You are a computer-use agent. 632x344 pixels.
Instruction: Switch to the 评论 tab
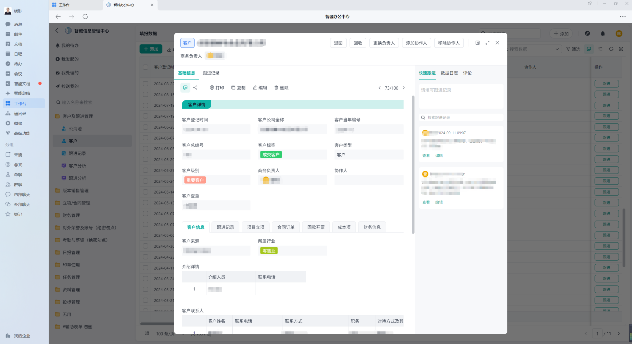point(467,73)
